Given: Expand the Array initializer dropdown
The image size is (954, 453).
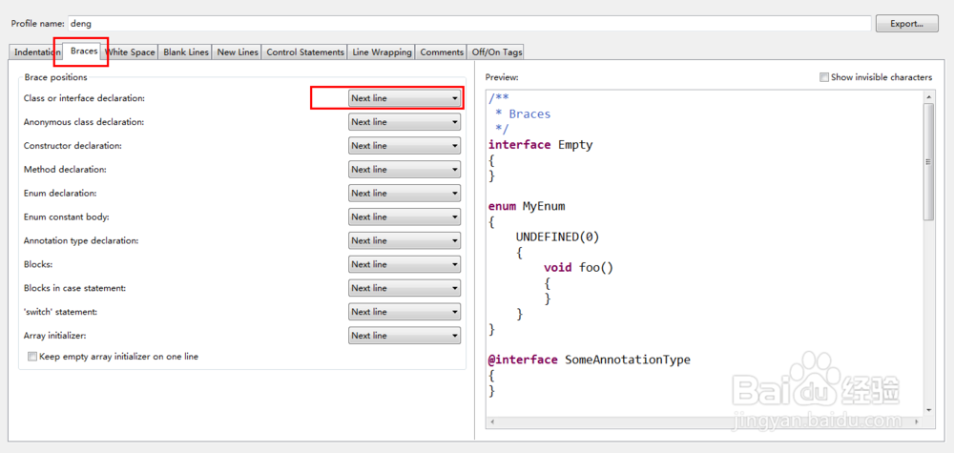Looking at the screenshot, I should [404, 336].
